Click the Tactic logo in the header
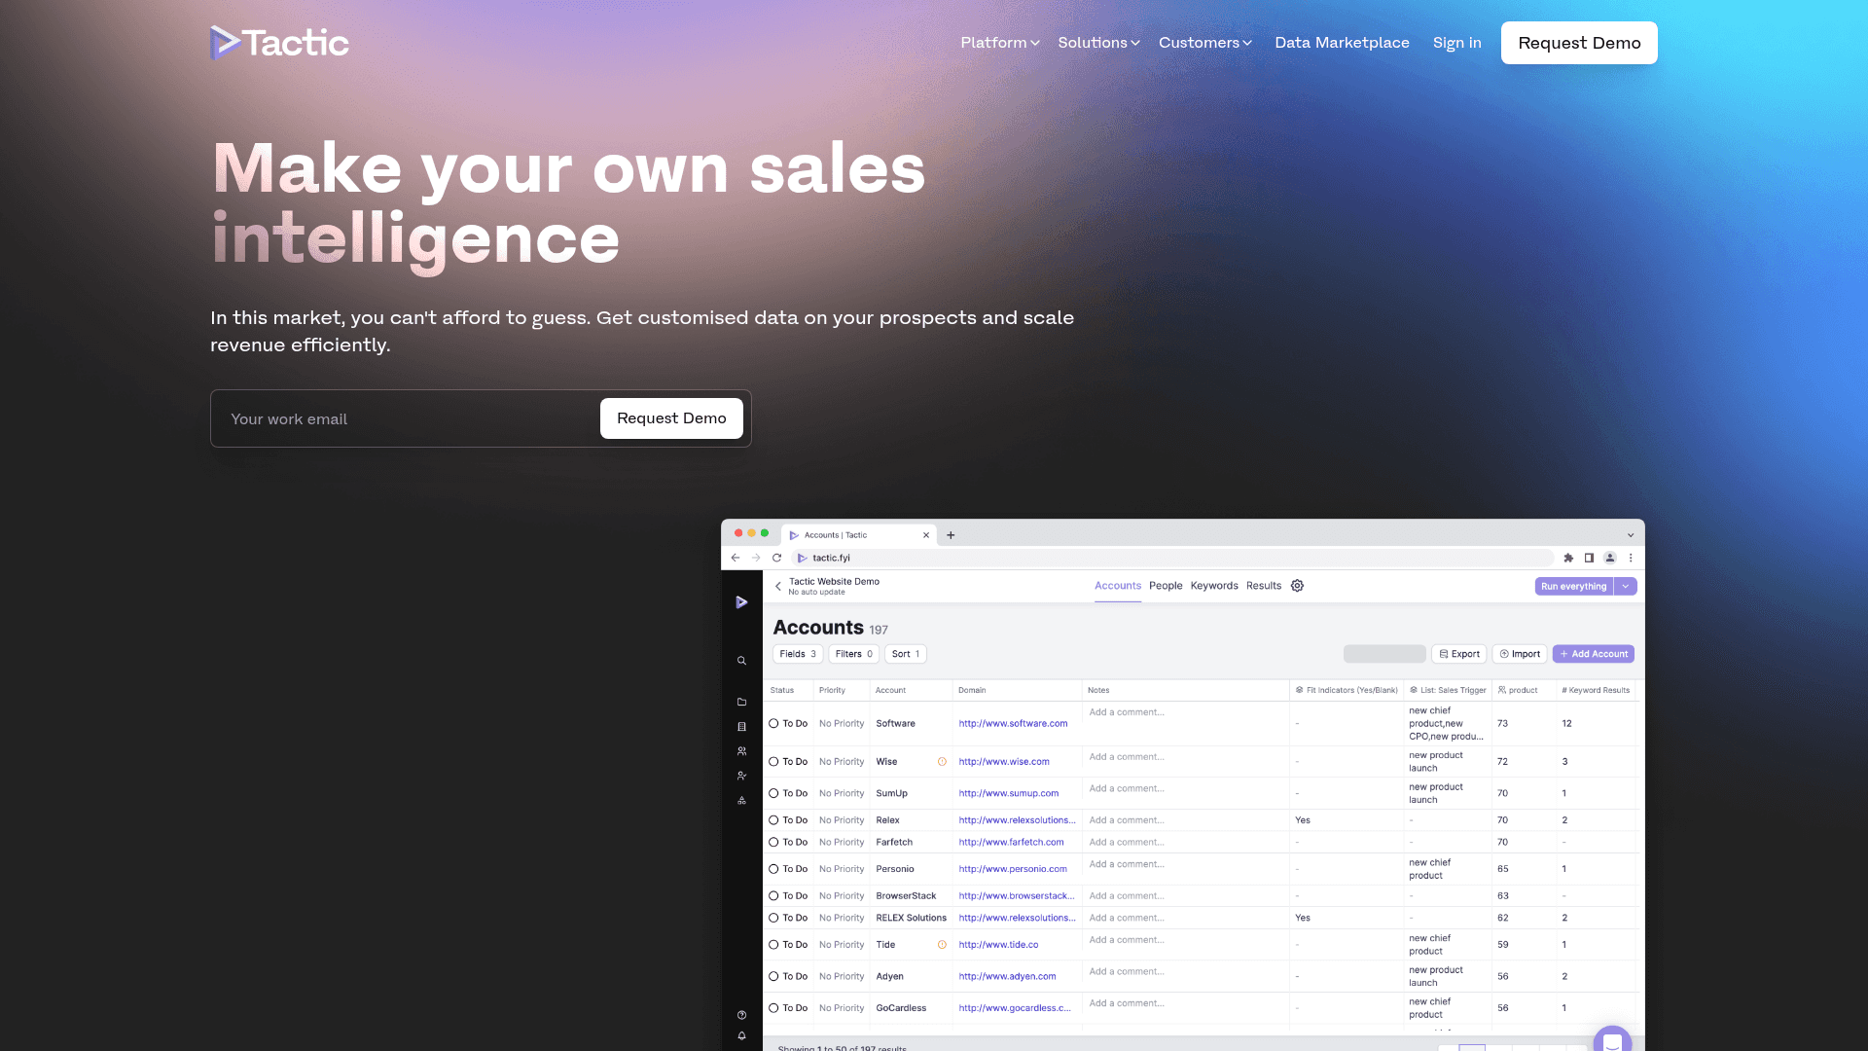This screenshot has width=1868, height=1051. [x=279, y=43]
